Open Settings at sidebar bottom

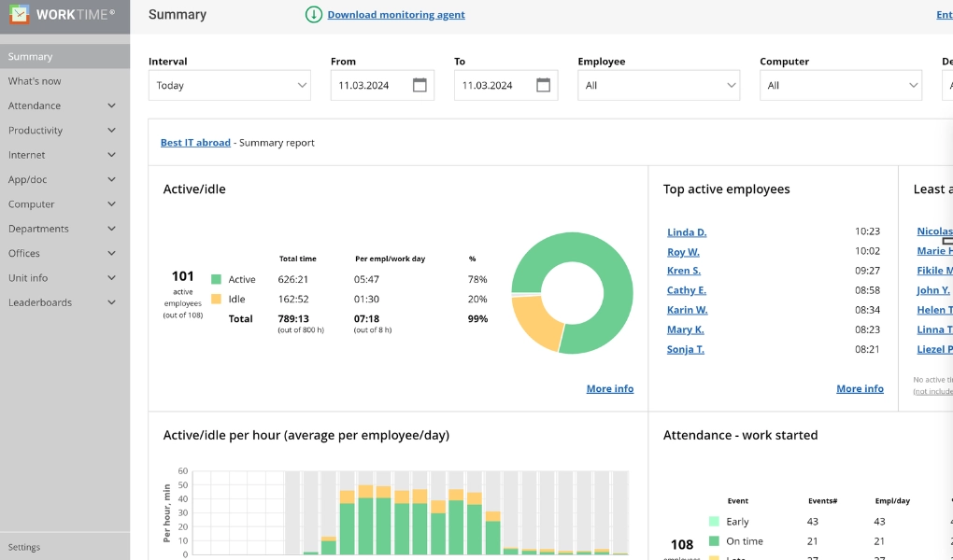[24, 547]
